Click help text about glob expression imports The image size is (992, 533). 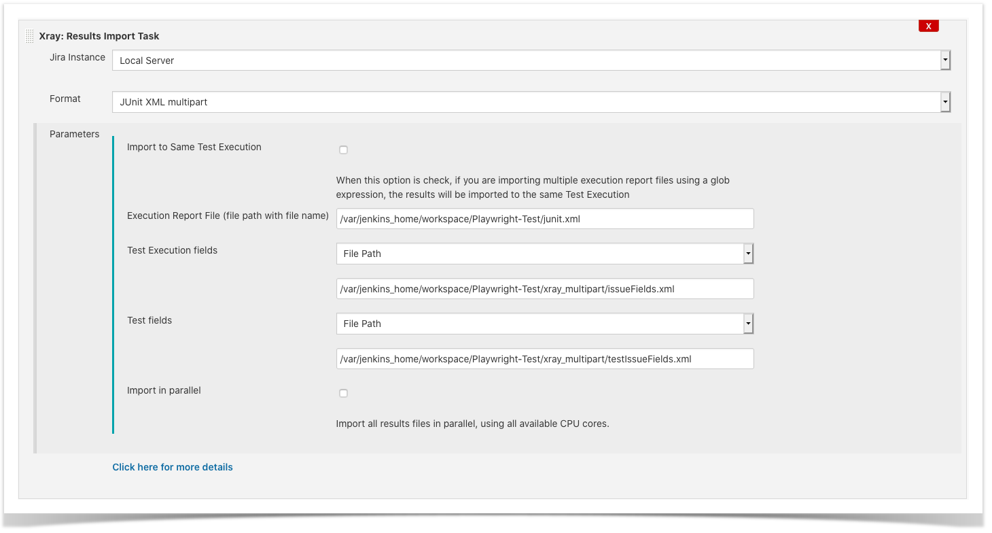(533, 188)
